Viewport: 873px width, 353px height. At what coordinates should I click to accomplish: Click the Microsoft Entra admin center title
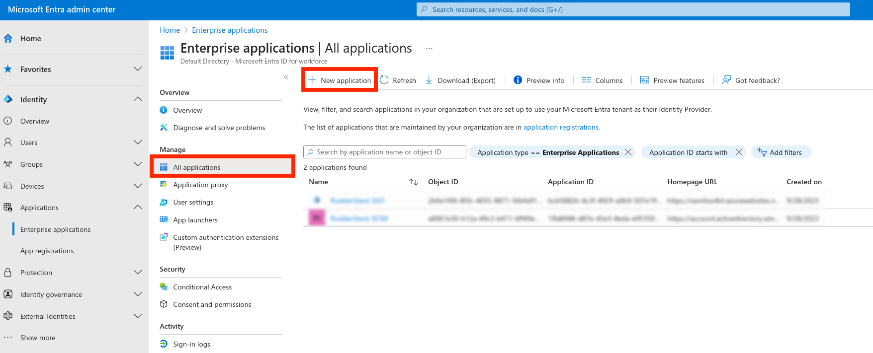tap(62, 9)
